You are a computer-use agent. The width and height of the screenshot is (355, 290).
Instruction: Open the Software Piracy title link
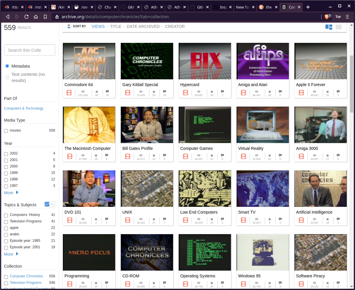(310, 276)
